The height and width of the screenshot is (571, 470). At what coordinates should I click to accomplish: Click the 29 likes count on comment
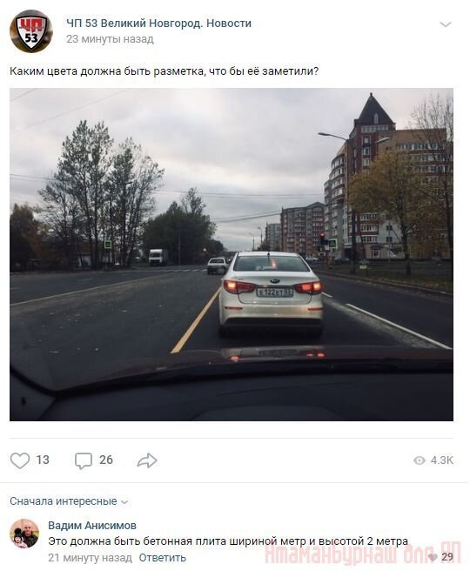(x=447, y=557)
